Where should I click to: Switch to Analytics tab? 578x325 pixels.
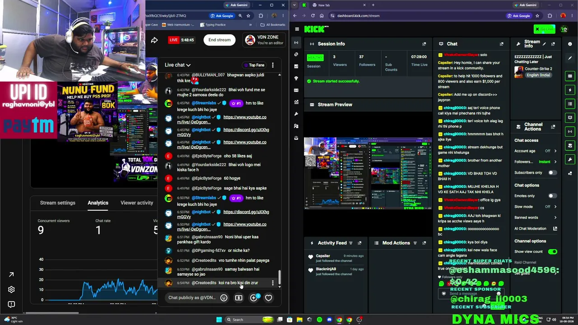(x=98, y=203)
